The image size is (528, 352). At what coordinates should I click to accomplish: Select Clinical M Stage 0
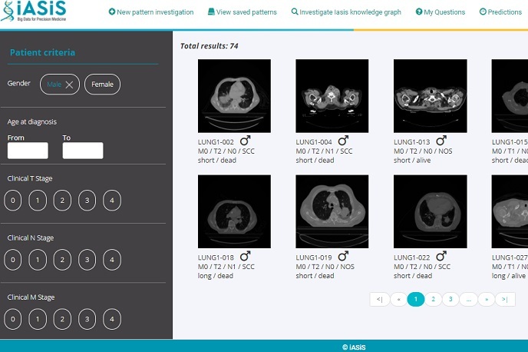[12, 319]
